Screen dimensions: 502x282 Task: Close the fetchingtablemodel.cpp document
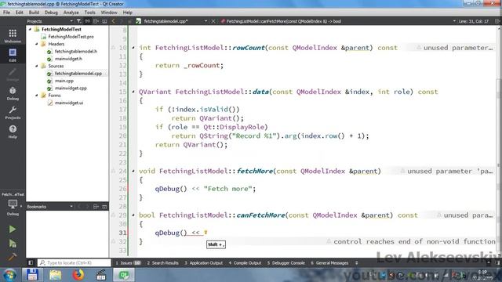click(x=213, y=21)
